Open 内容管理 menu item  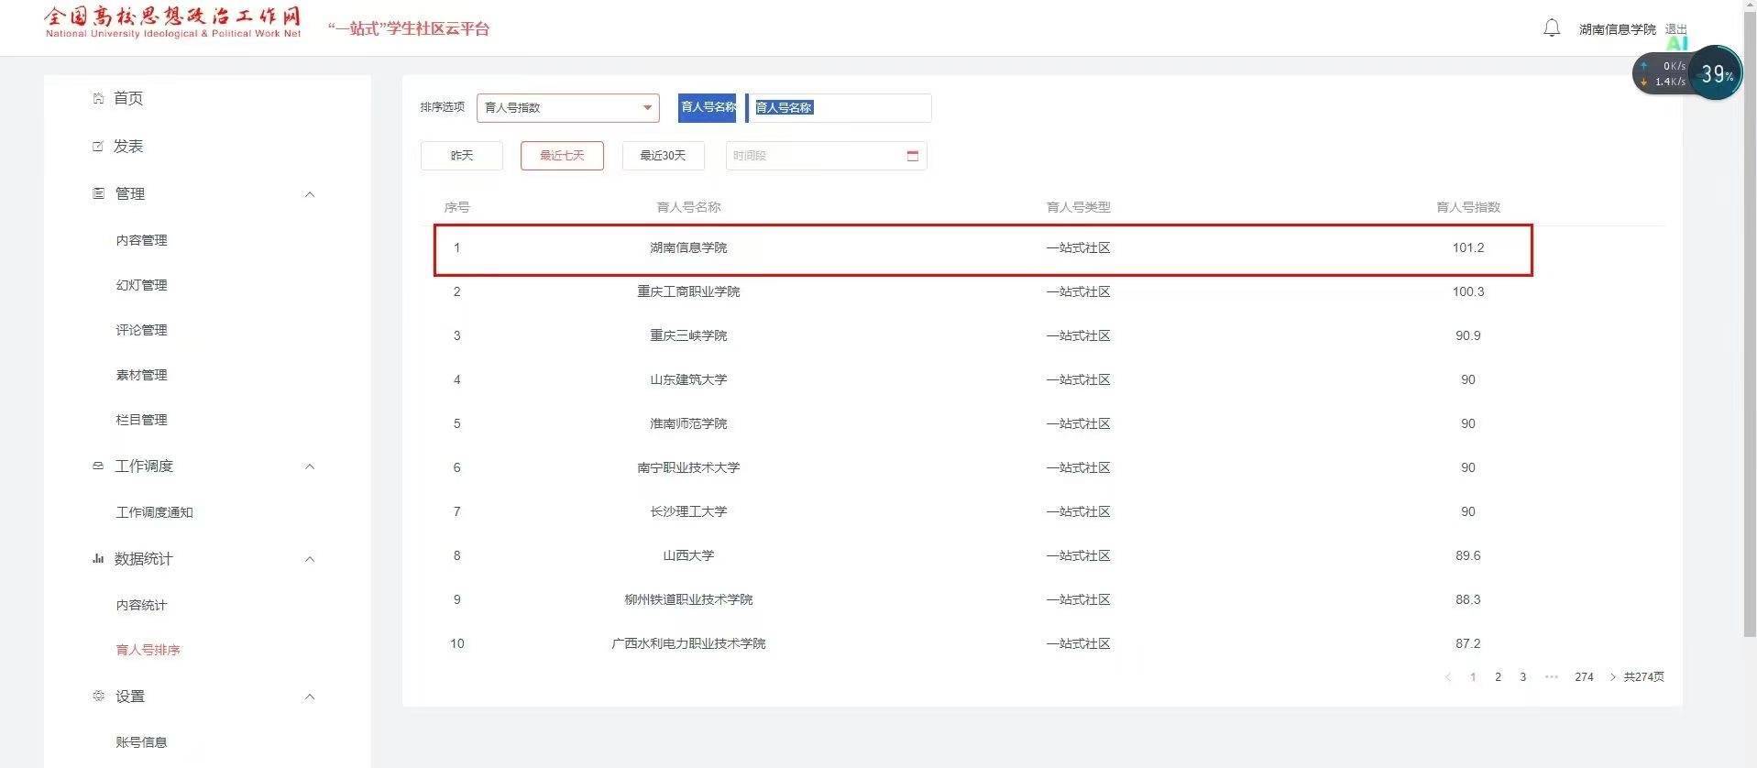pos(141,240)
